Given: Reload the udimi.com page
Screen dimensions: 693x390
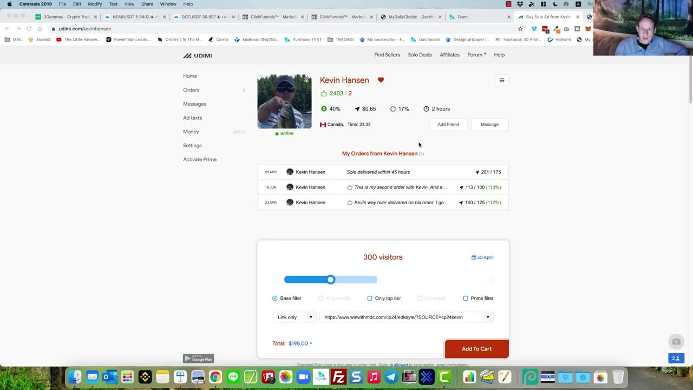Looking at the screenshot, I should (x=29, y=29).
